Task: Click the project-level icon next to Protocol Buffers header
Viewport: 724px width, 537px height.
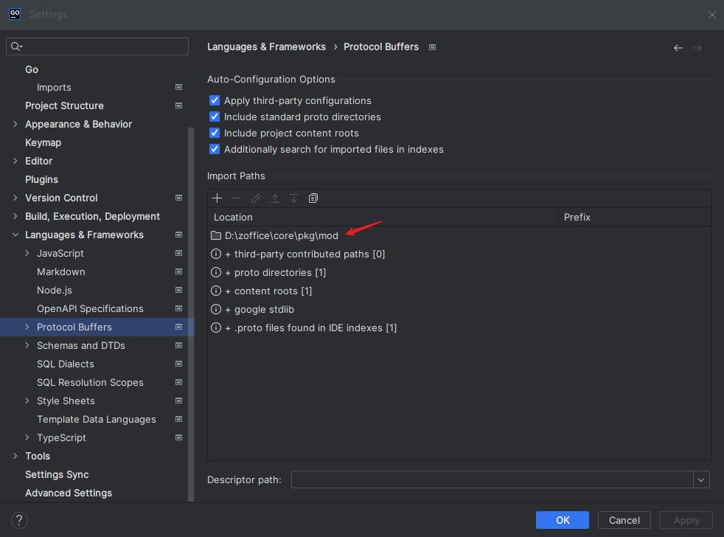Action: click(x=433, y=47)
